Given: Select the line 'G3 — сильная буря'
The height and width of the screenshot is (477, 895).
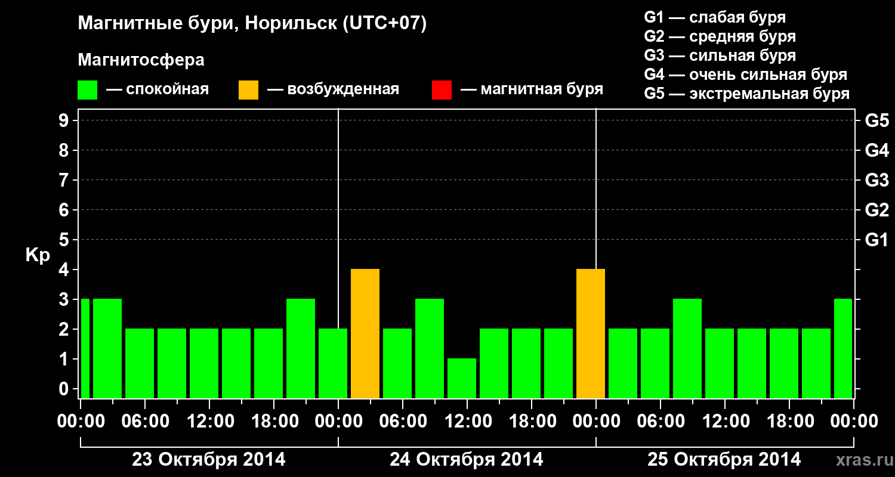Looking at the screenshot, I should (720, 55).
